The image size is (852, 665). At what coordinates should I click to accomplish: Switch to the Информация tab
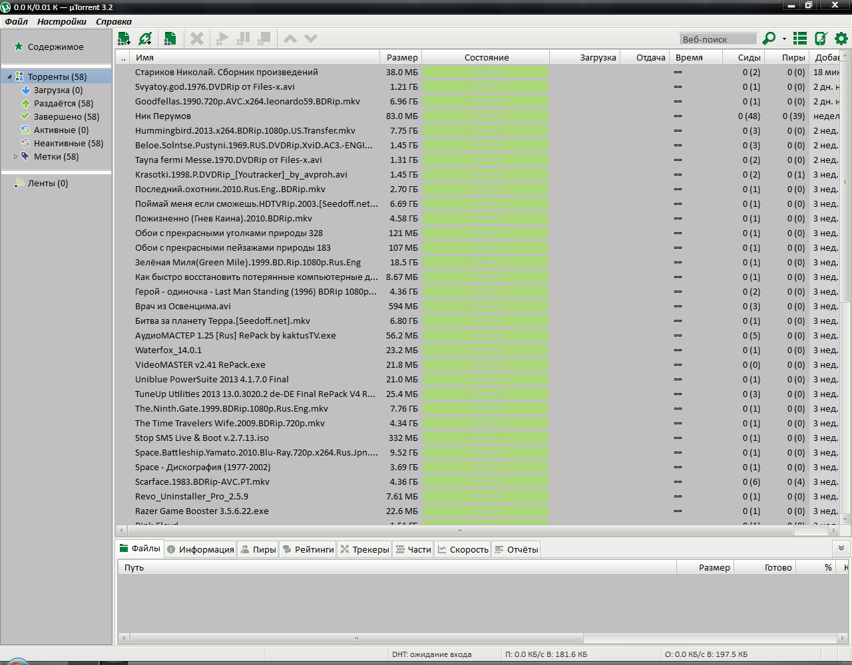pyautogui.click(x=200, y=549)
